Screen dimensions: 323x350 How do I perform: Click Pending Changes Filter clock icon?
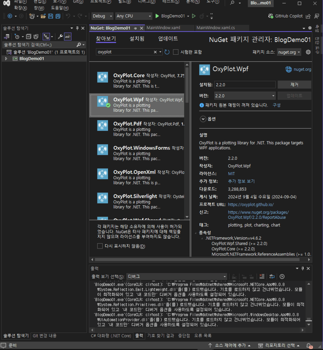pos(17,36)
